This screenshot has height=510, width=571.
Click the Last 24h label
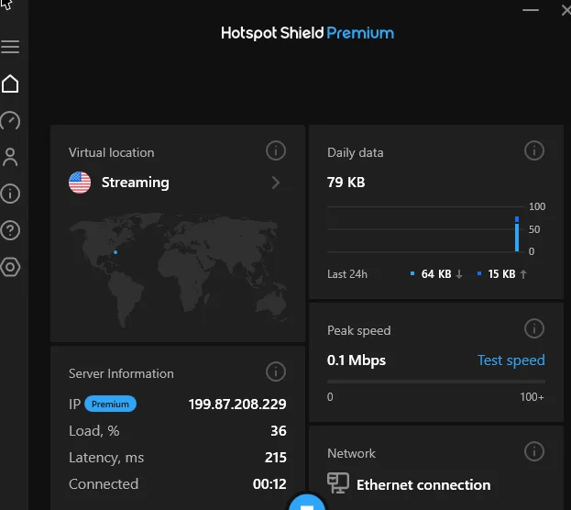(347, 273)
